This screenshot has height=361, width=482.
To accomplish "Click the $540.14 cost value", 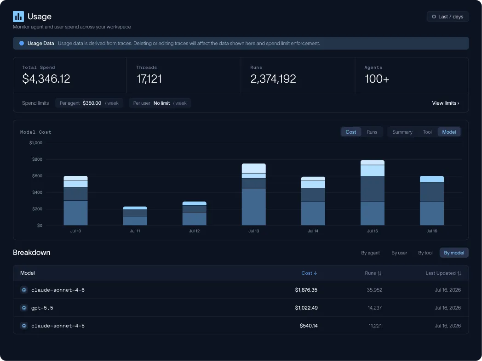I will pos(309,325).
